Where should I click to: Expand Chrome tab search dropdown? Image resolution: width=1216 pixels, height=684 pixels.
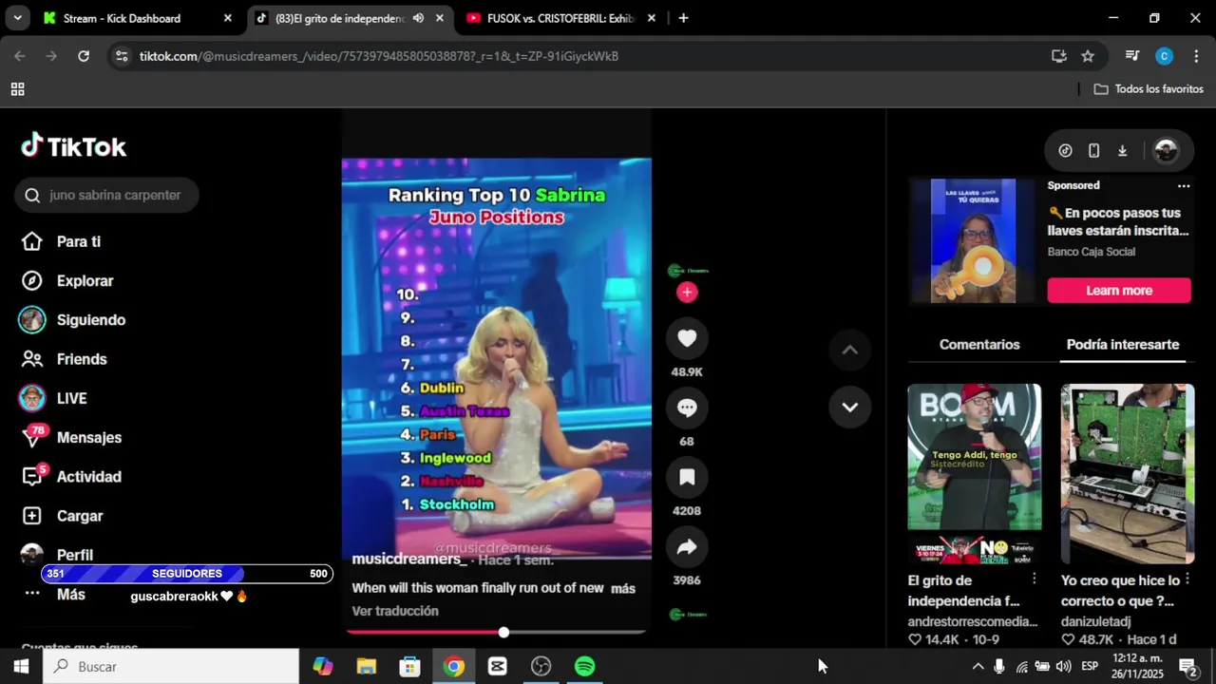click(x=17, y=18)
